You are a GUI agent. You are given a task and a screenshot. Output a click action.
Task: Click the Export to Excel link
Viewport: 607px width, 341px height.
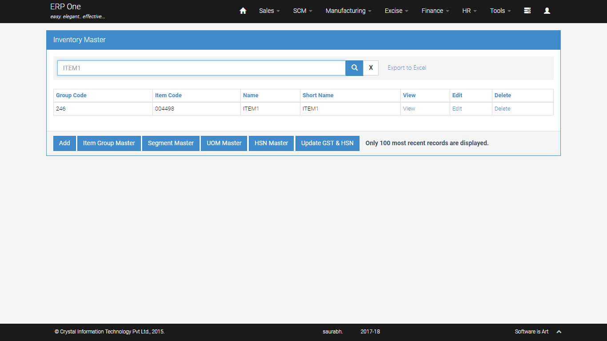pyautogui.click(x=407, y=68)
